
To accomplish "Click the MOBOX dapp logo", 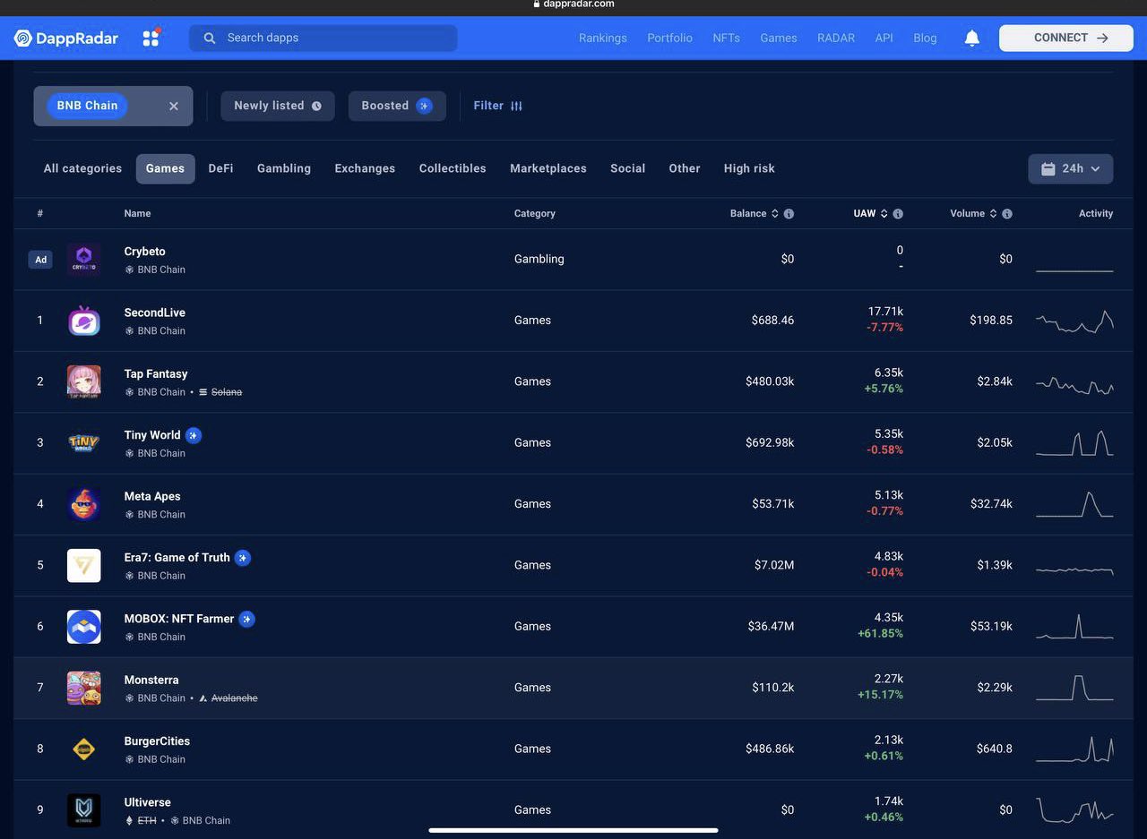I will tap(83, 627).
